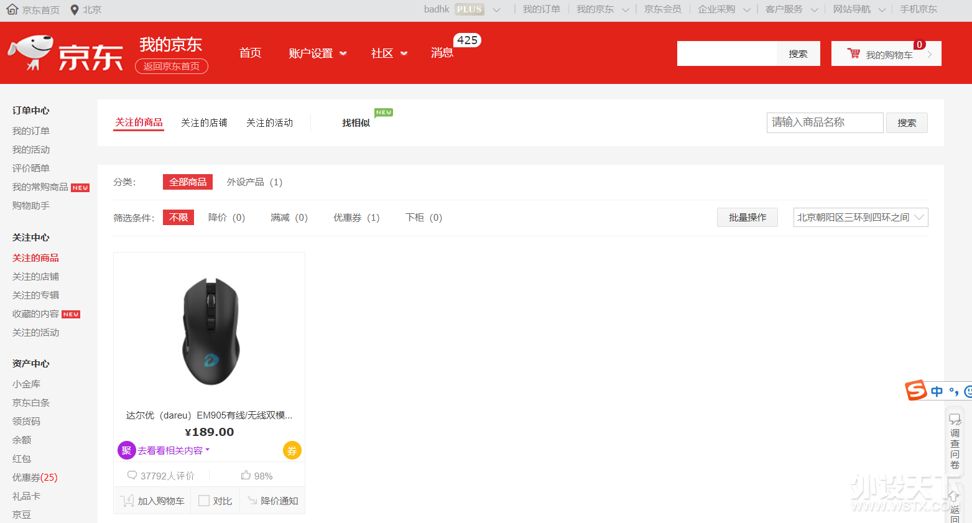Open the 账户设置 dropdown menu
The image size is (972, 523).
pyautogui.click(x=318, y=53)
